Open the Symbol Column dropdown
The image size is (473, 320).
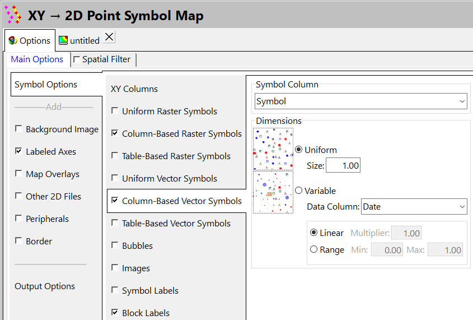(x=361, y=101)
